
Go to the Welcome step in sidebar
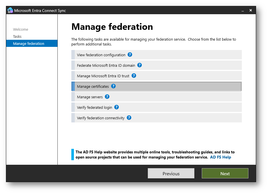pos(20,30)
